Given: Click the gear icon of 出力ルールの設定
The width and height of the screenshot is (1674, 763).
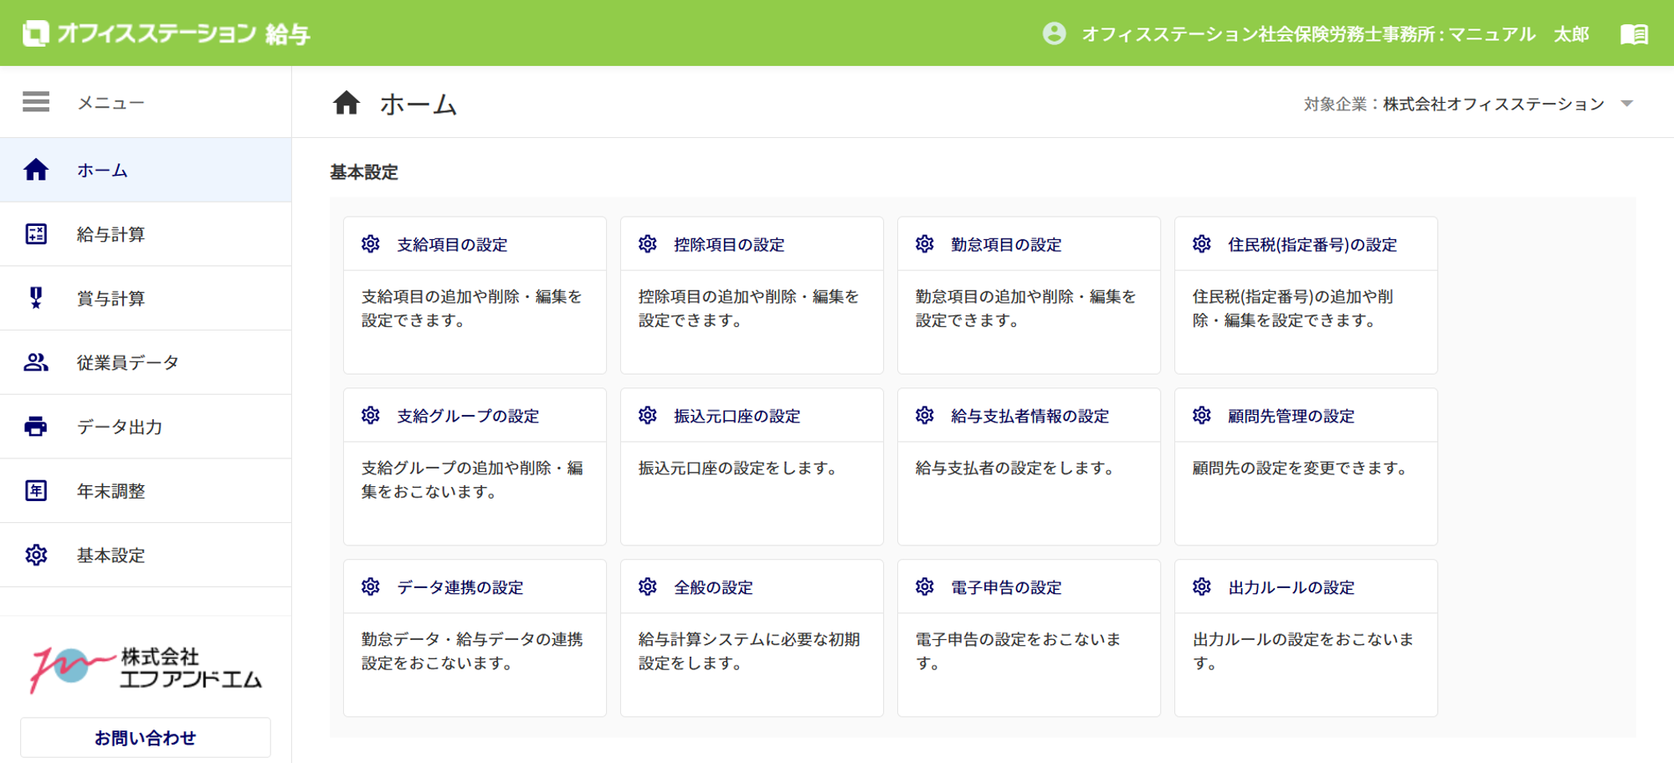Looking at the screenshot, I should (1202, 586).
